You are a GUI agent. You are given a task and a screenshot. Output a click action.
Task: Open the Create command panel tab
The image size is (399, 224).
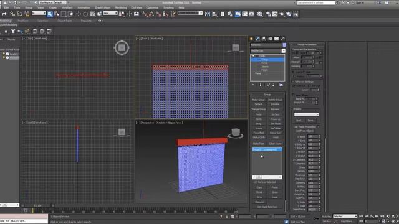point(251,39)
